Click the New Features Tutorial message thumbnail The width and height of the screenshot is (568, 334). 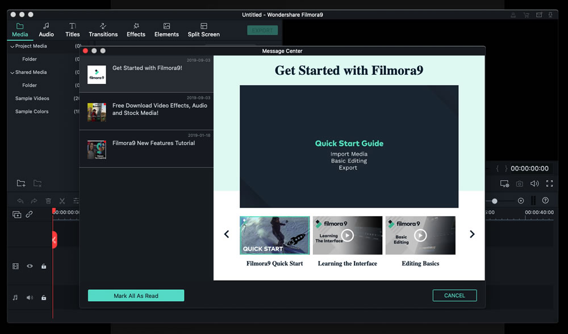pyautogui.click(x=97, y=150)
